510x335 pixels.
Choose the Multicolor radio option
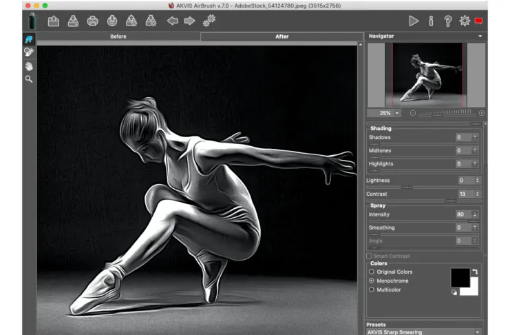372,290
